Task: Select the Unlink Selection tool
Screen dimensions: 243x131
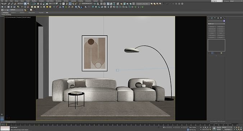Action: coord(12,4)
